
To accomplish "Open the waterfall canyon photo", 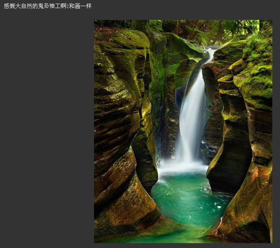I will coord(183,132).
